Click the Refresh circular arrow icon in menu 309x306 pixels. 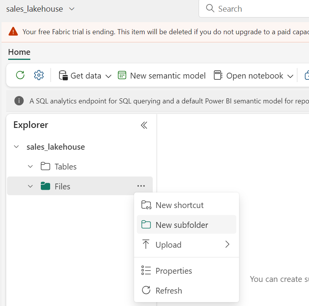click(146, 290)
